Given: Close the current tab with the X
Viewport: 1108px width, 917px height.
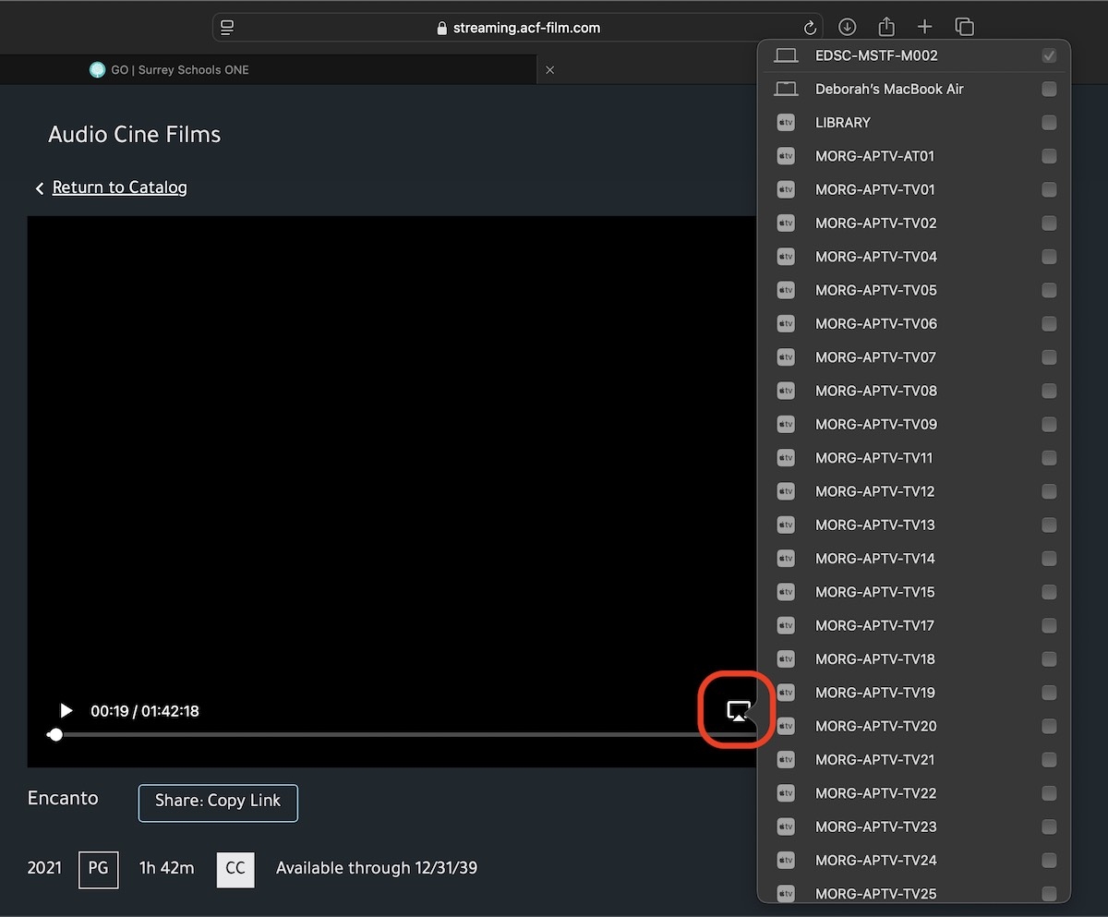Looking at the screenshot, I should pyautogui.click(x=550, y=70).
